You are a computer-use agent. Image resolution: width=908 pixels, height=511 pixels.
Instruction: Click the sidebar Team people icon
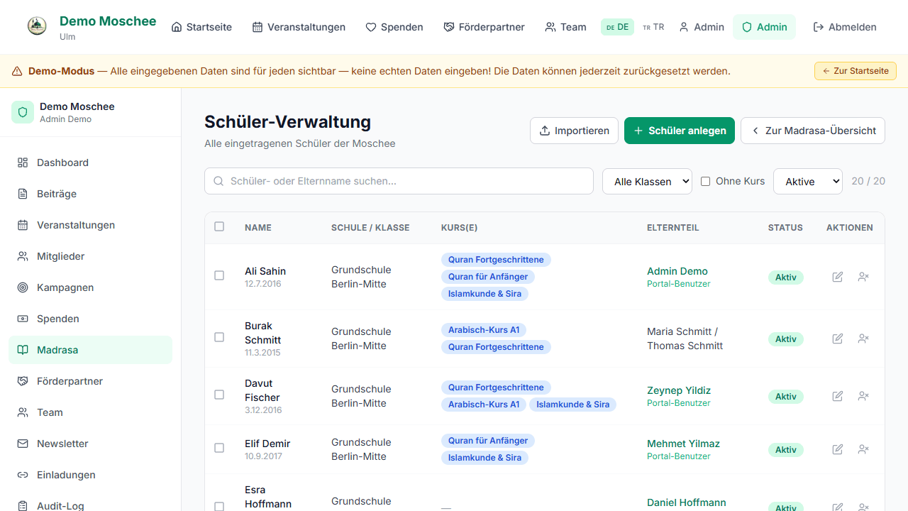23,412
